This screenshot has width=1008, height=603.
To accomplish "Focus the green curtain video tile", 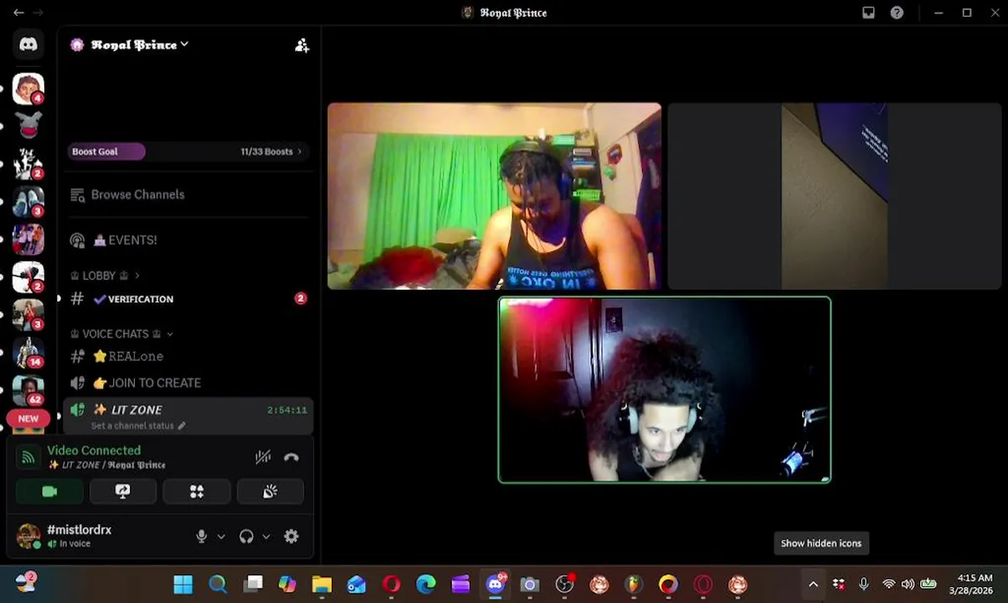I will click(x=494, y=196).
